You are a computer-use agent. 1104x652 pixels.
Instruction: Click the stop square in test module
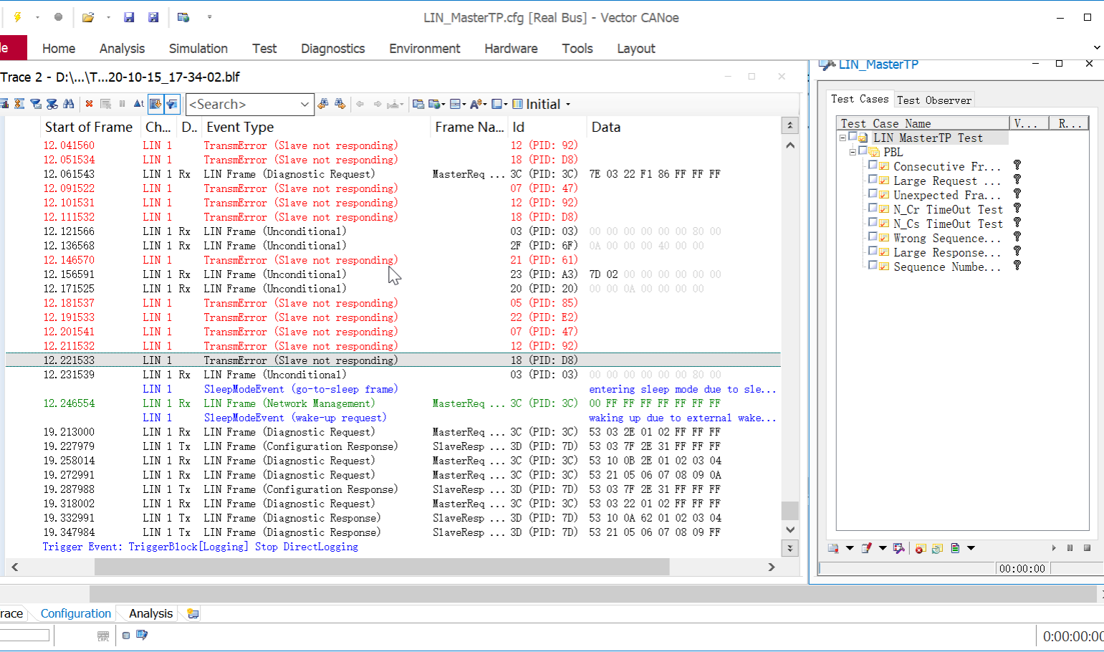pyautogui.click(x=1087, y=548)
